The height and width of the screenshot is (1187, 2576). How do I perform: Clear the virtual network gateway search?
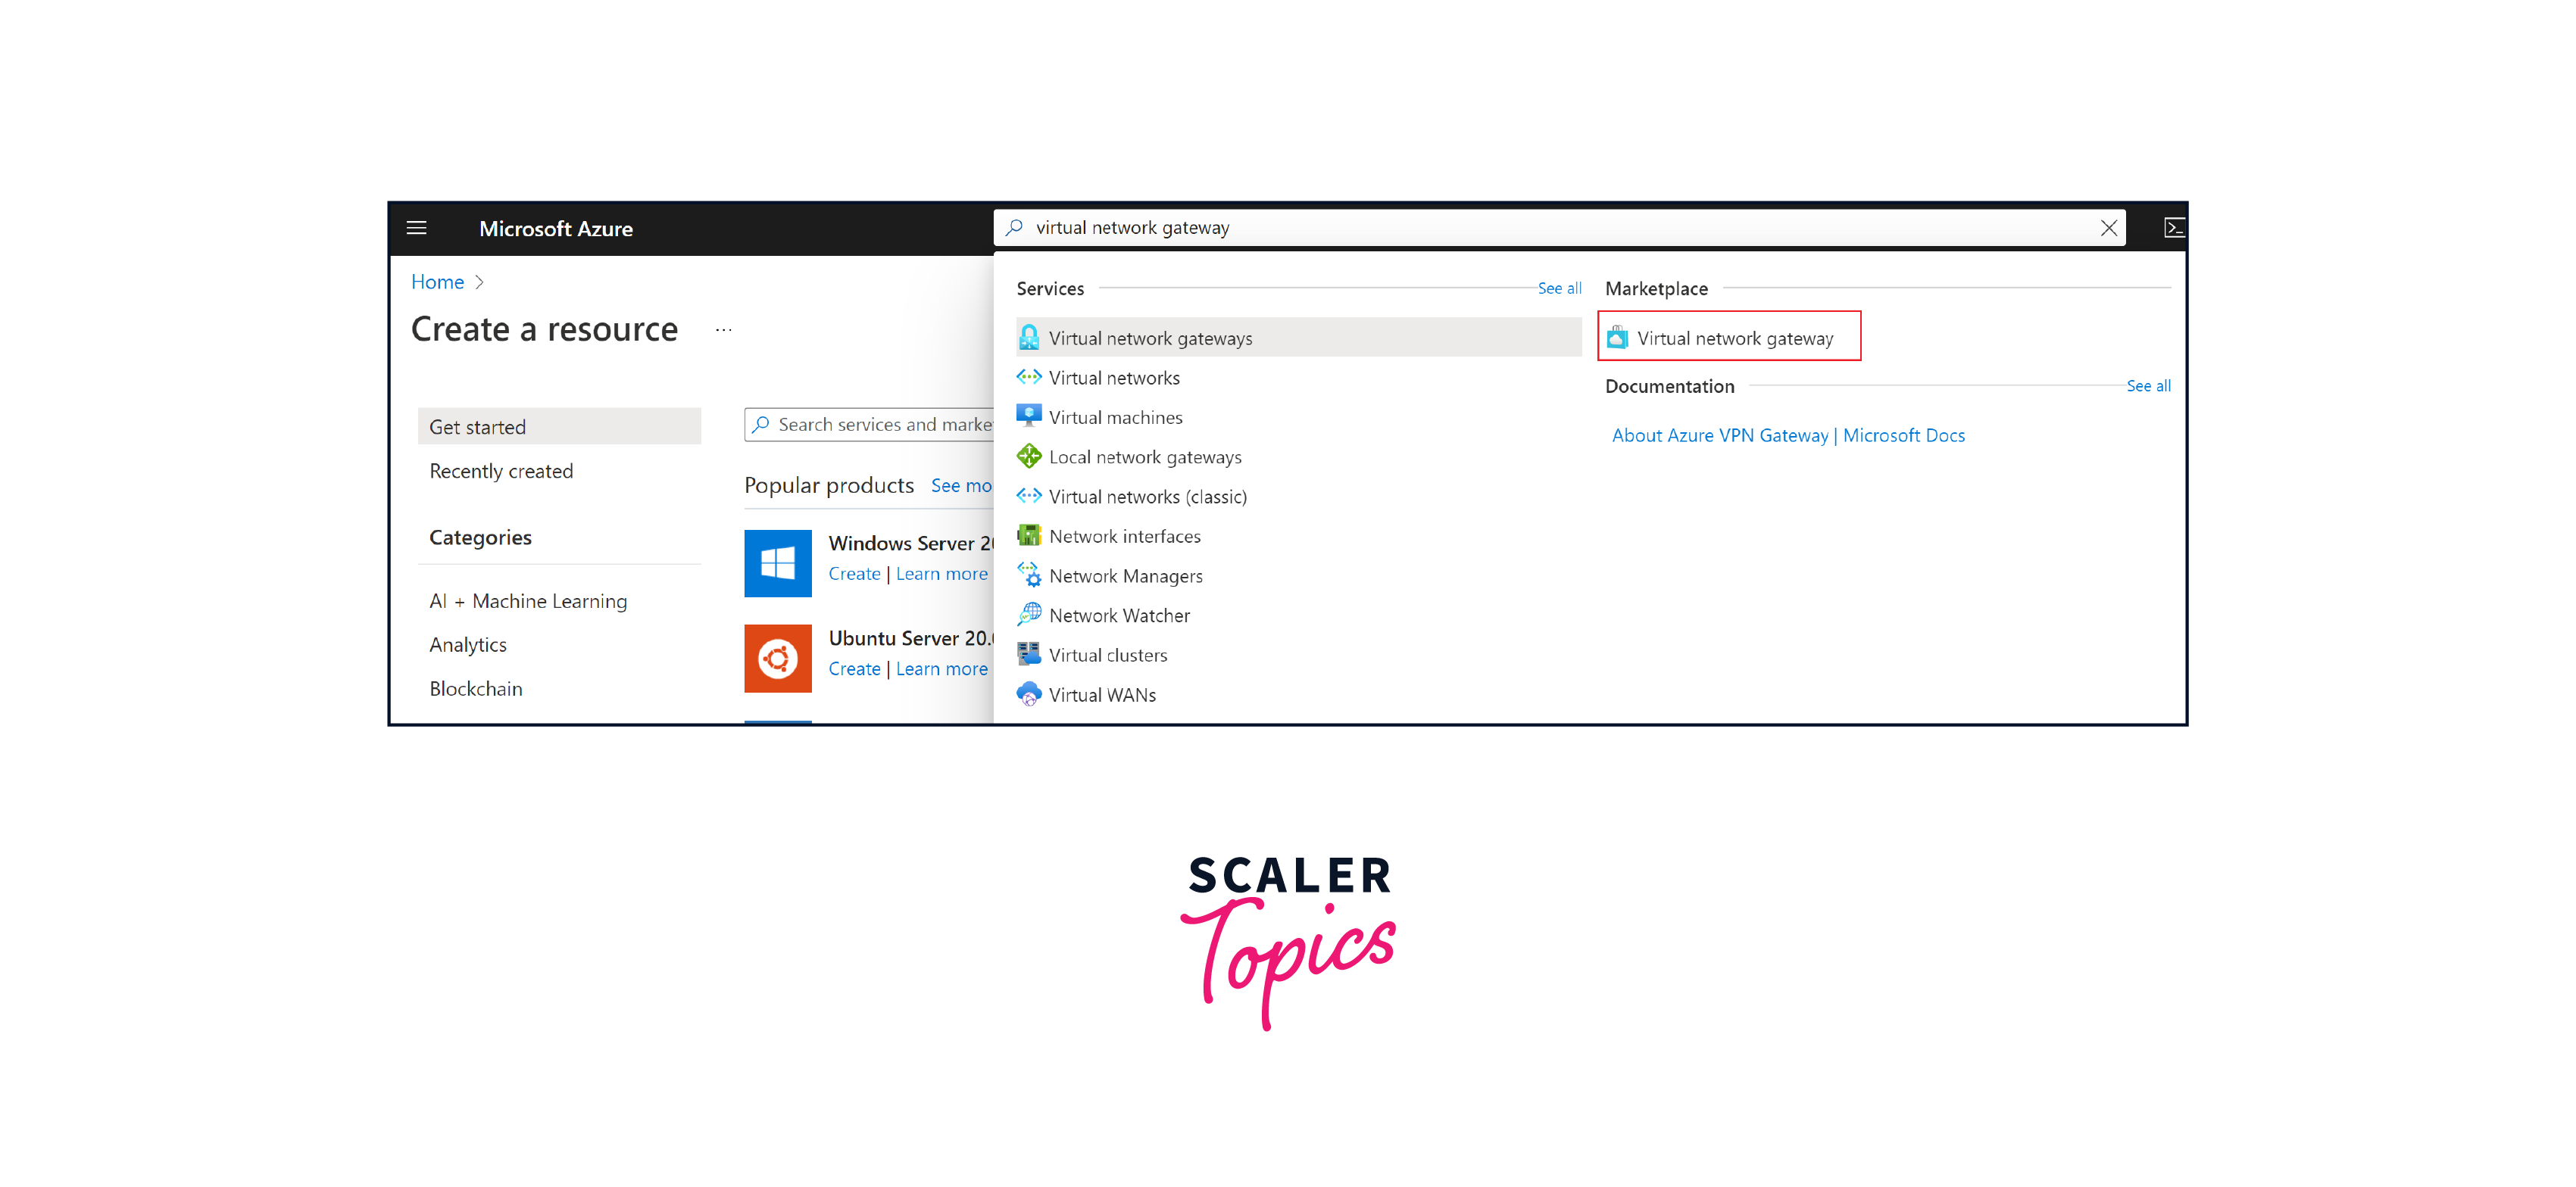2111,228
